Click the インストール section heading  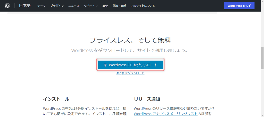click(x=56, y=99)
